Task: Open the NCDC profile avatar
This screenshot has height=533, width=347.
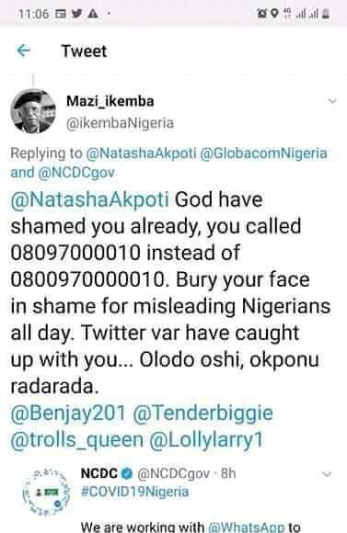Action: (47, 492)
